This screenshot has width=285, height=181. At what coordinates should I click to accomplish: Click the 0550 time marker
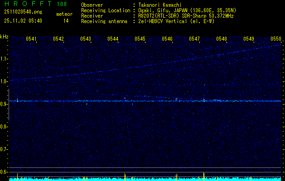(276, 39)
